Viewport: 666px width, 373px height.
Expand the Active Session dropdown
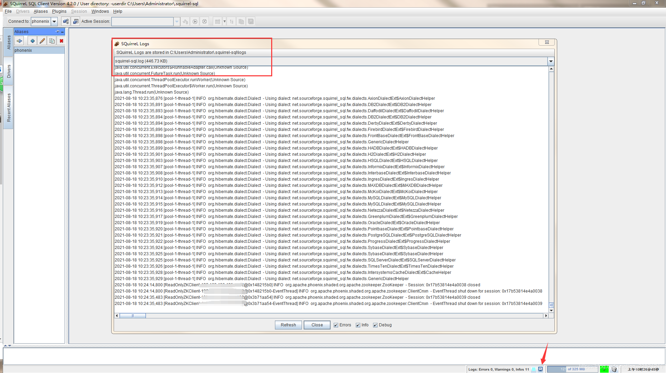pyautogui.click(x=177, y=21)
